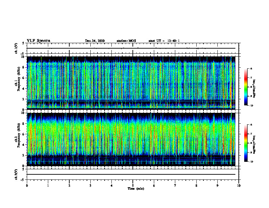Click time axis tick label "0"
The width and height of the screenshot is (269, 208).
tap(27, 186)
